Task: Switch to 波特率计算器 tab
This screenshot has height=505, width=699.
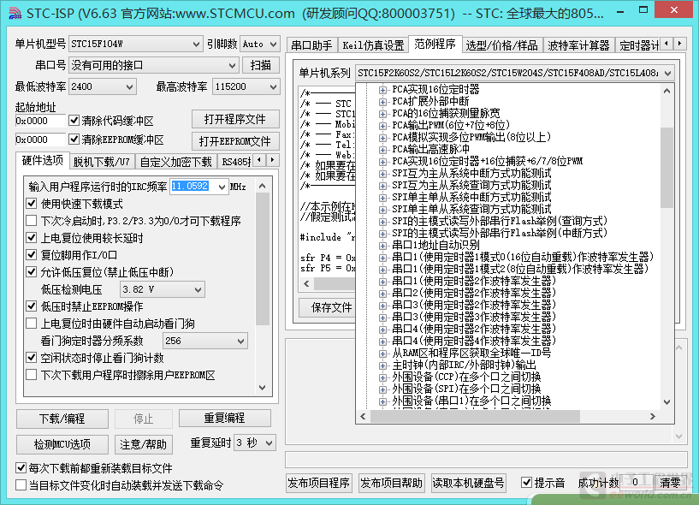Action: pos(578,45)
